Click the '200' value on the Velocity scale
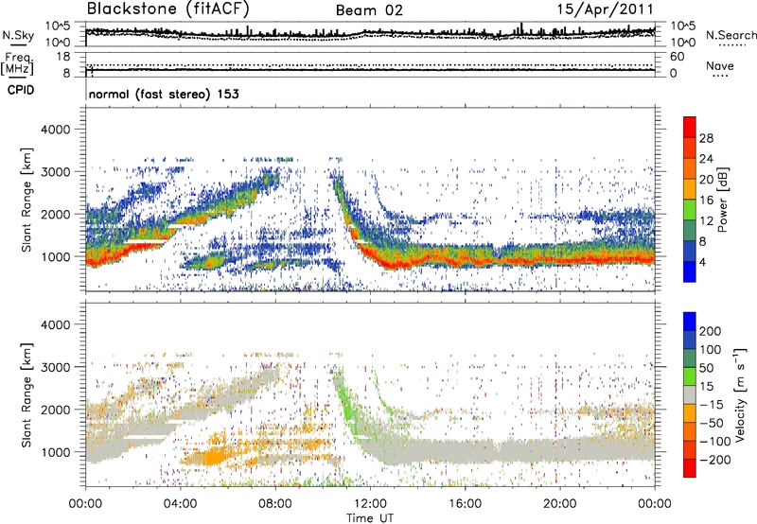The image size is (757, 524). coord(711,331)
